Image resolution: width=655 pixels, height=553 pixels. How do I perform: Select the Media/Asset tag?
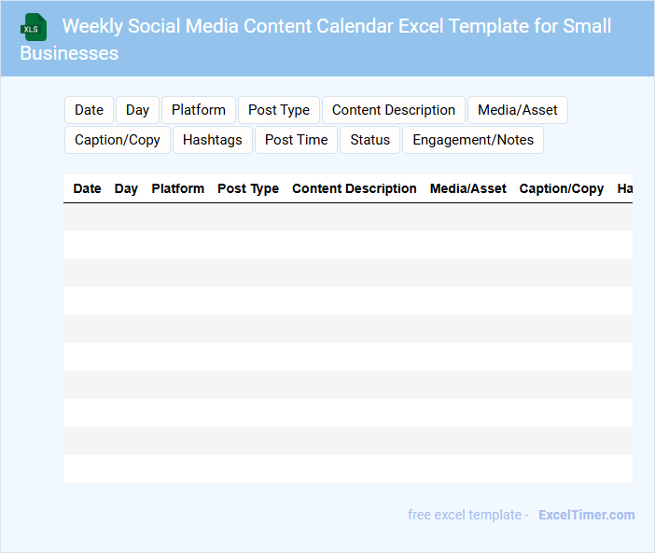(518, 110)
